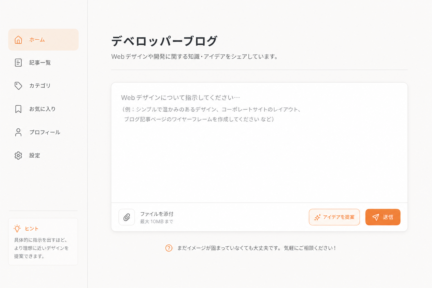The width and height of the screenshot is (432, 288).
Task: Click the アイデアを提案 suggestion button
Action: point(334,217)
